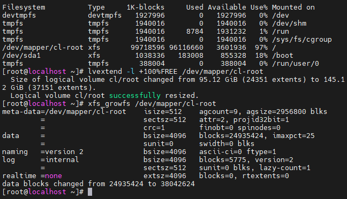Click the xfs_growfs command text
This screenshot has height=199, width=347.
click(x=152, y=103)
